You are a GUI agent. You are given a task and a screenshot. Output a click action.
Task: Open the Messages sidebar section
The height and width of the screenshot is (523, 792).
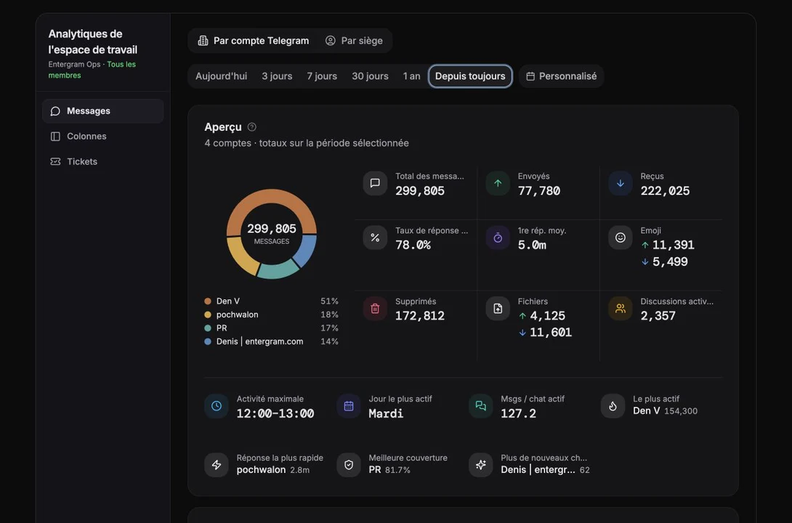103,111
